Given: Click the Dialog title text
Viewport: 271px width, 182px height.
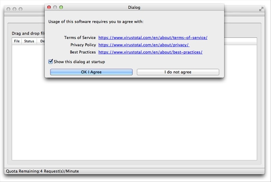Looking at the screenshot, I should [x=134, y=7].
